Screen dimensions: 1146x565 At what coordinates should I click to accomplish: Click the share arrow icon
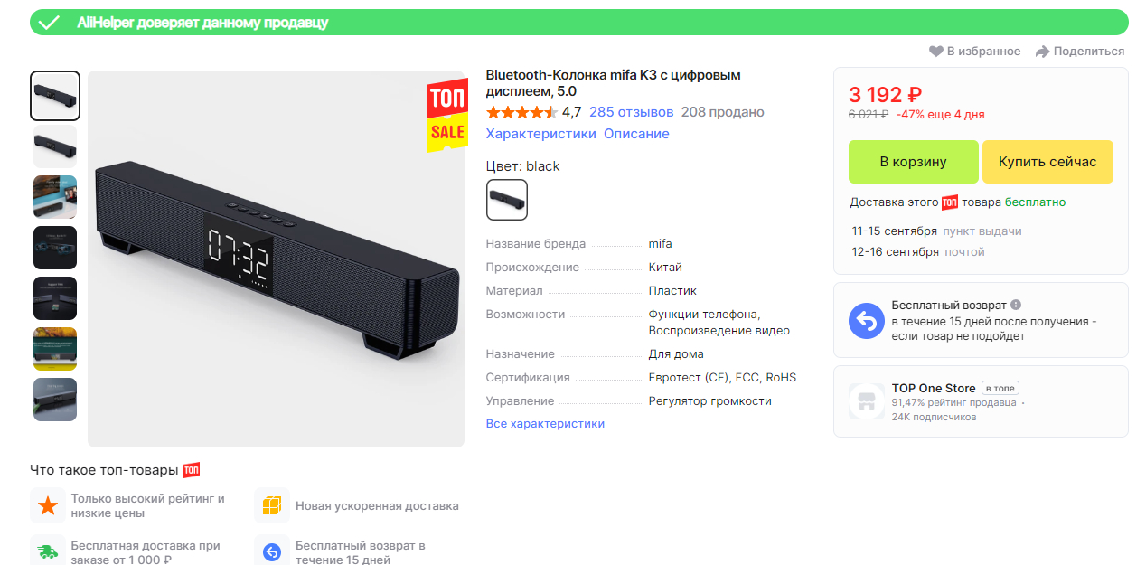[1042, 52]
